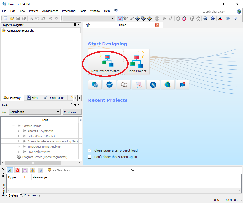
Task: Click the Open Project button
Action: point(137,62)
